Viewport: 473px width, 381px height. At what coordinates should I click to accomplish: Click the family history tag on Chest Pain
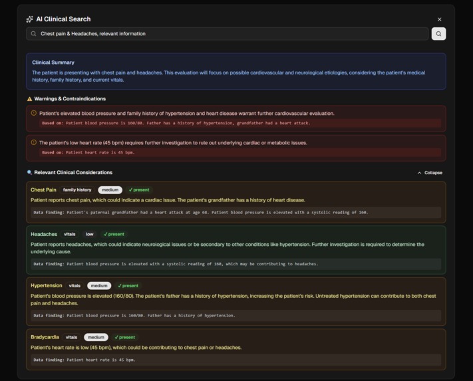click(x=77, y=190)
